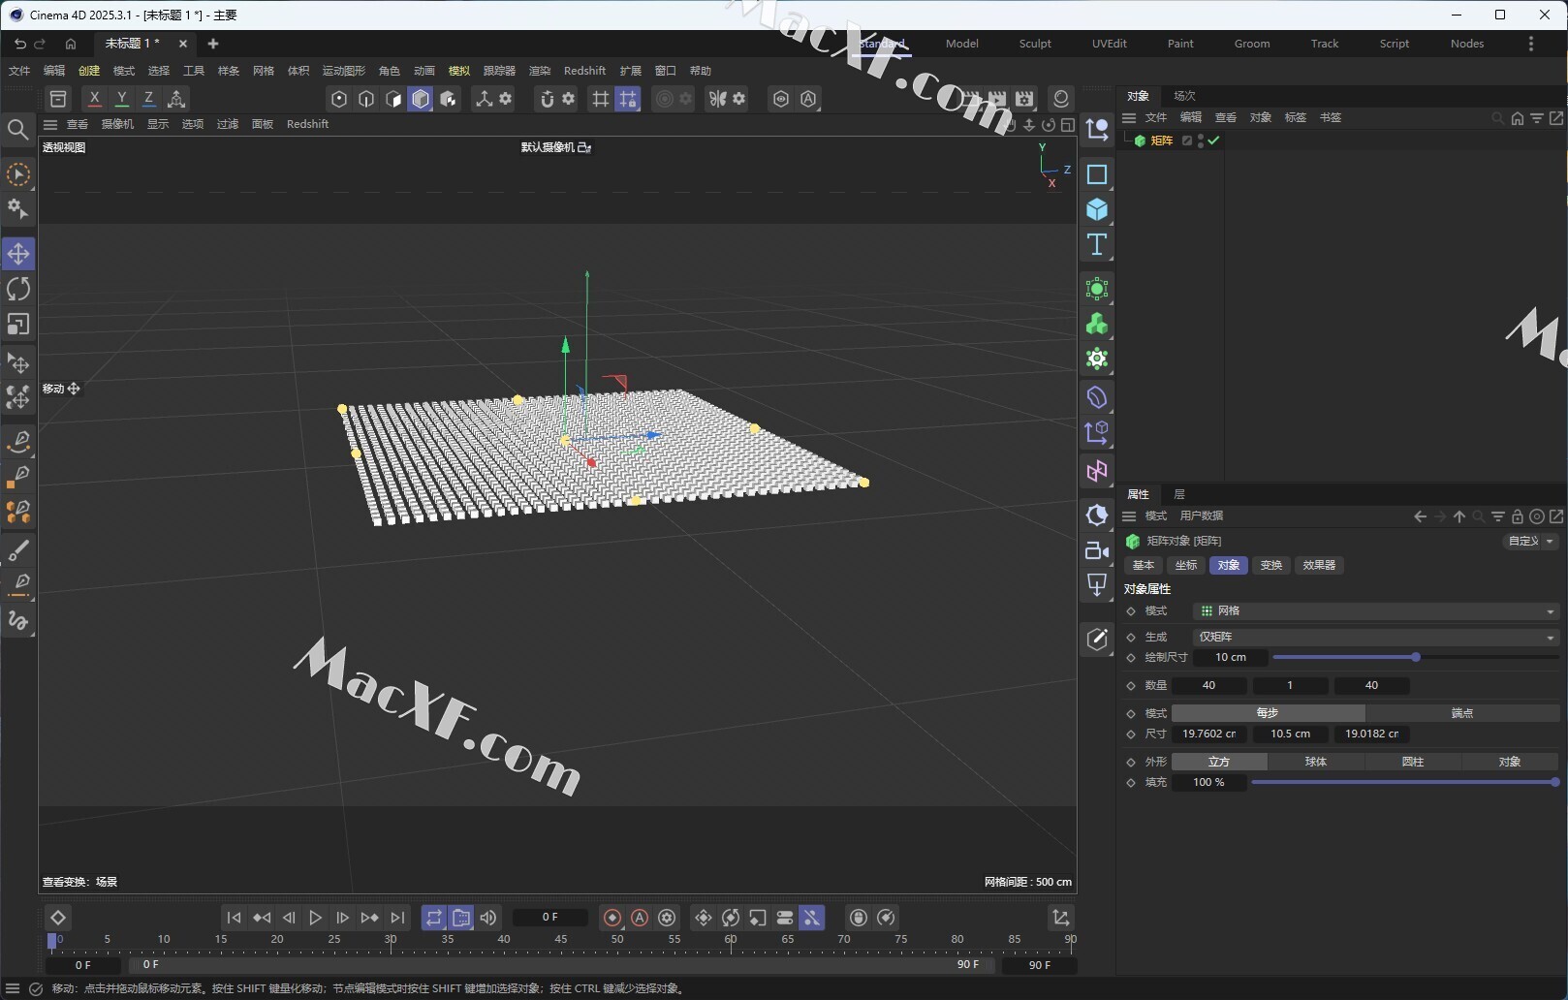
Task: Open the Workplane grid icon
Action: click(x=601, y=99)
